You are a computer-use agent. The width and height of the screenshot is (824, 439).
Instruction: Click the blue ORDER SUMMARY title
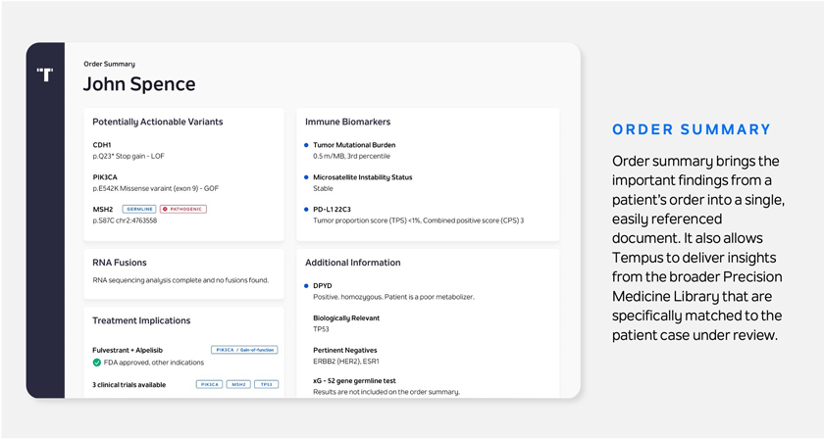point(692,129)
